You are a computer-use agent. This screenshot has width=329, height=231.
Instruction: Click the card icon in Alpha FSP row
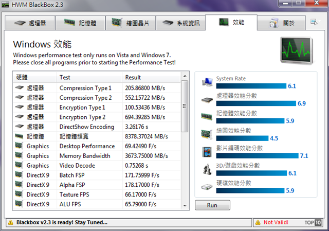pyautogui.click(x=19, y=184)
